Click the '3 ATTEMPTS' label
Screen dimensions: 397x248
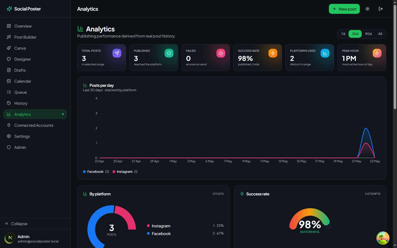click(x=372, y=194)
